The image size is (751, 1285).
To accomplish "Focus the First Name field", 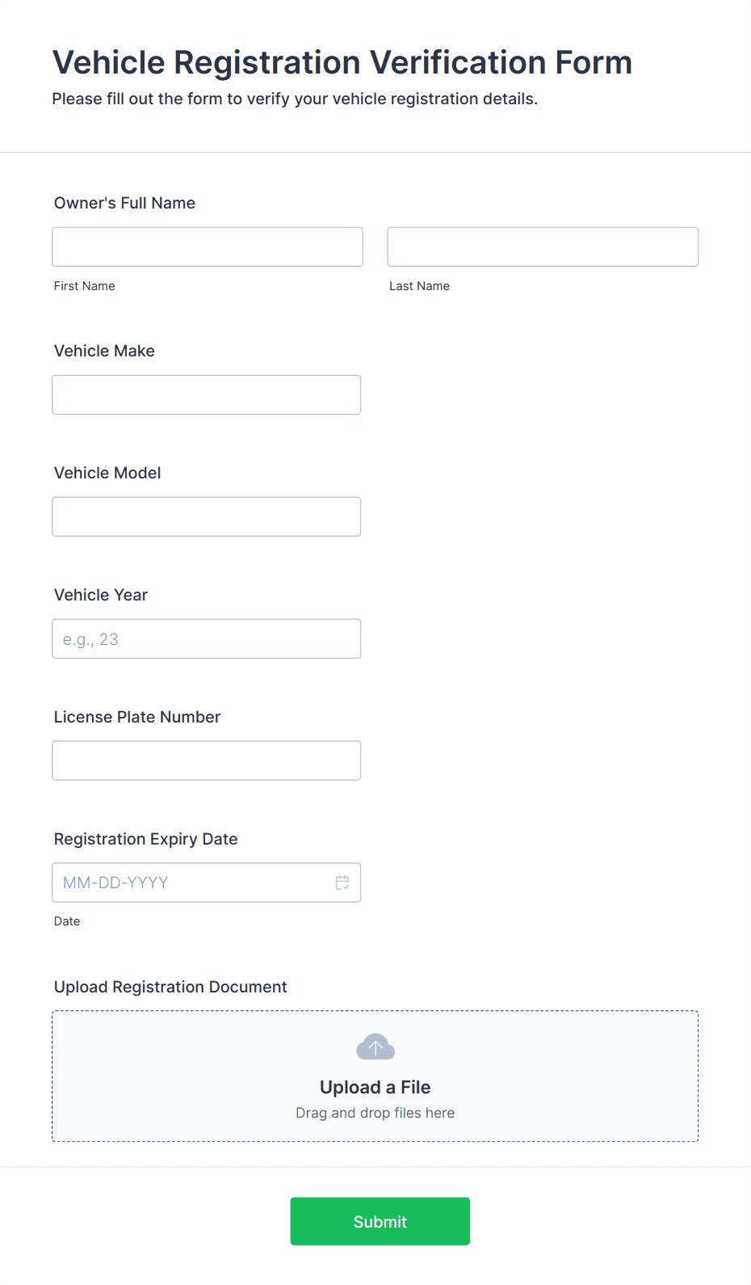I will point(208,246).
